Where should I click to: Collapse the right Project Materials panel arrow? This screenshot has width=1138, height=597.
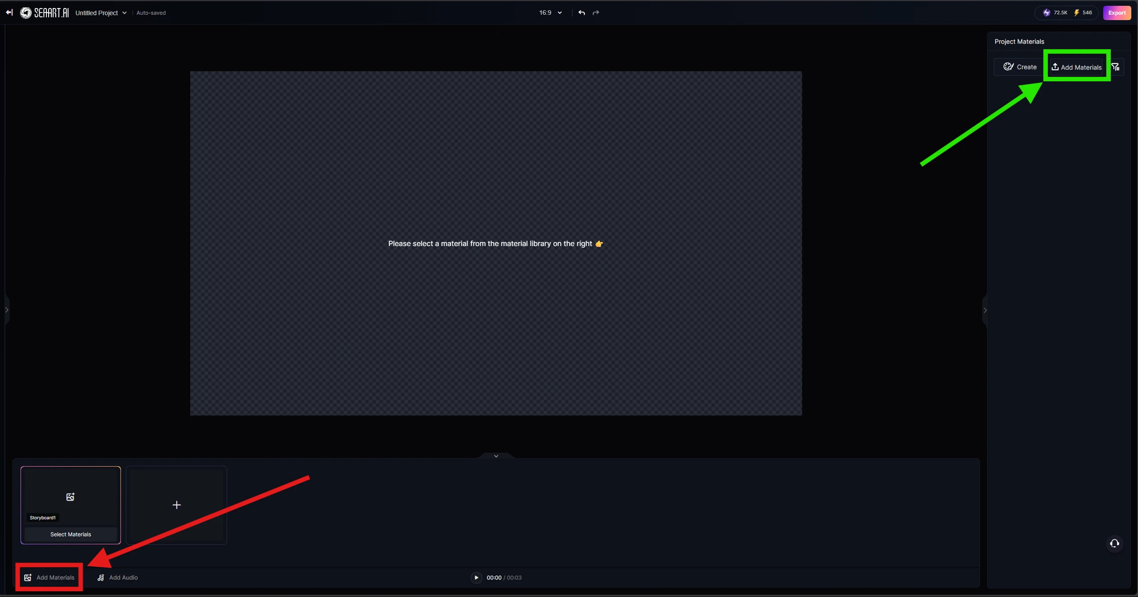tap(985, 310)
